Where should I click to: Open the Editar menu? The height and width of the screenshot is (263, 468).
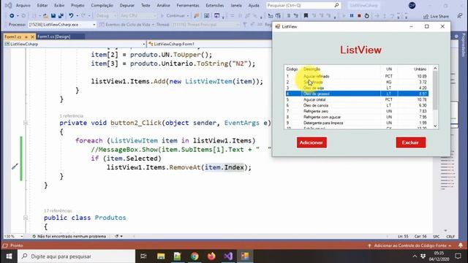[42, 5]
